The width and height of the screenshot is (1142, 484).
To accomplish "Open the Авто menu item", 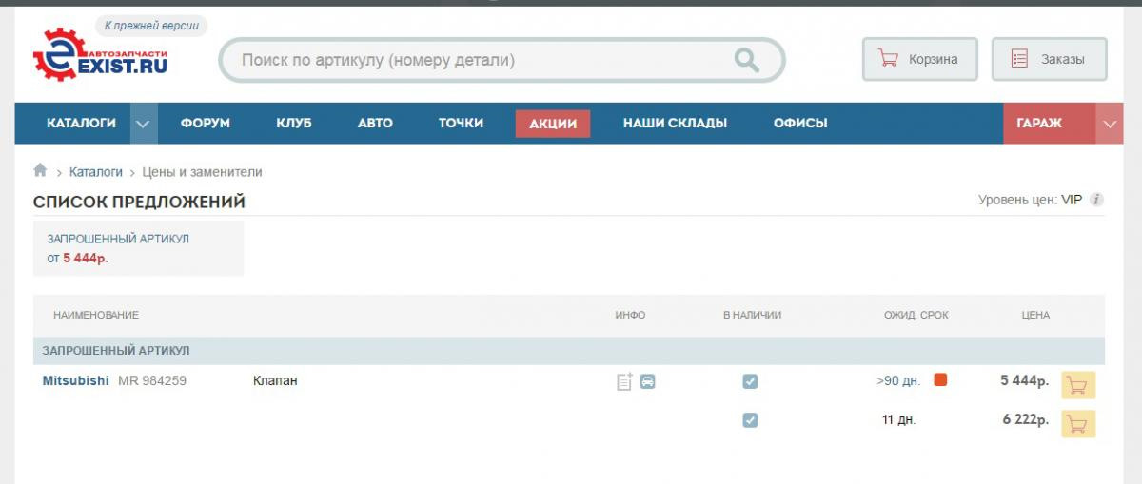I will coord(375,123).
